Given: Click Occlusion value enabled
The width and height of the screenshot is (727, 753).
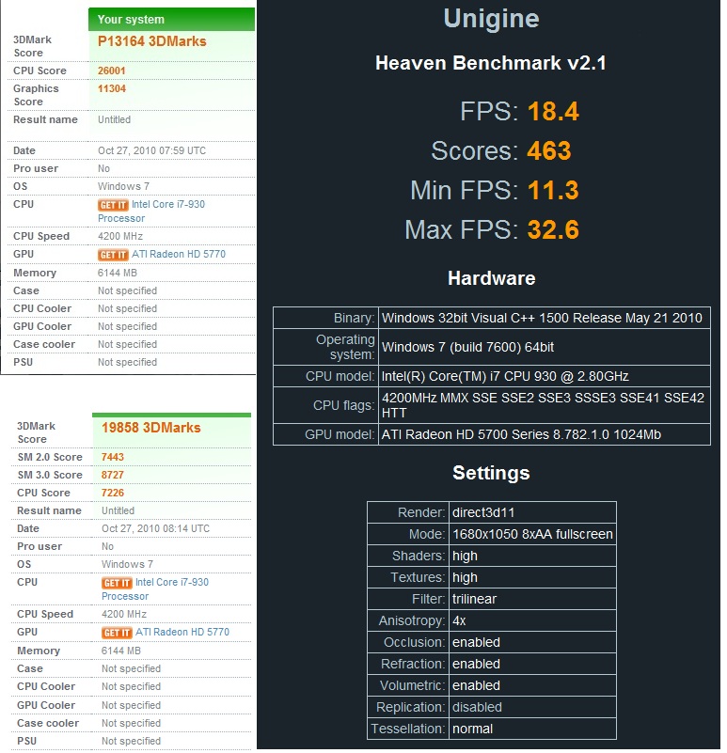Looking at the screenshot, I should tap(532, 642).
